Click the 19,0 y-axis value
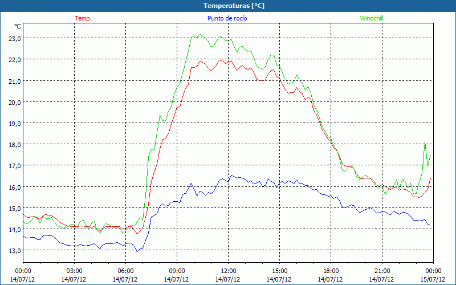This screenshot has height=285, width=456. [x=14, y=124]
